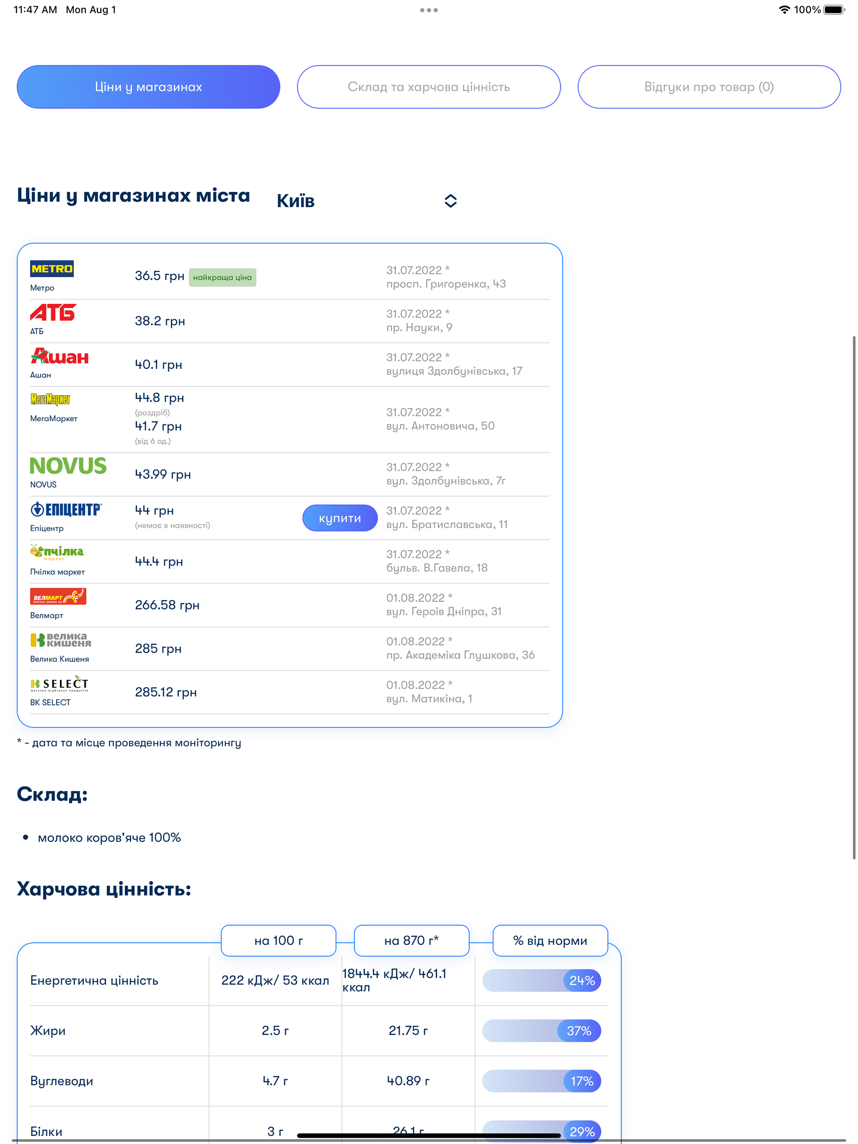
Task: Select the '% від норми' column header
Action: (550, 940)
